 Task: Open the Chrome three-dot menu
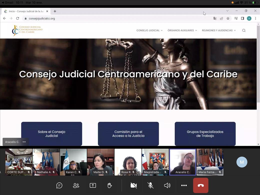tap(255, 18)
